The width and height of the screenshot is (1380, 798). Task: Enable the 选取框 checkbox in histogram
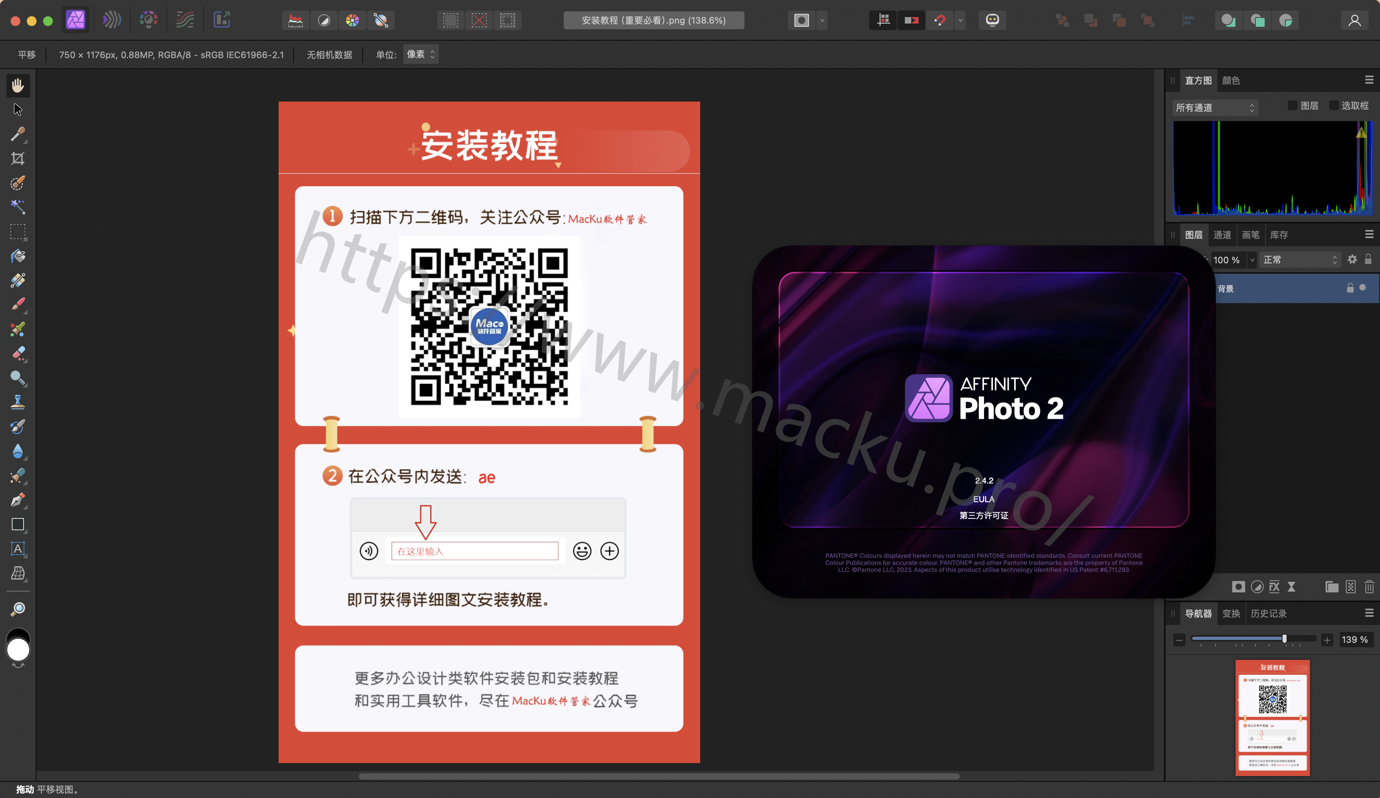click(1334, 105)
